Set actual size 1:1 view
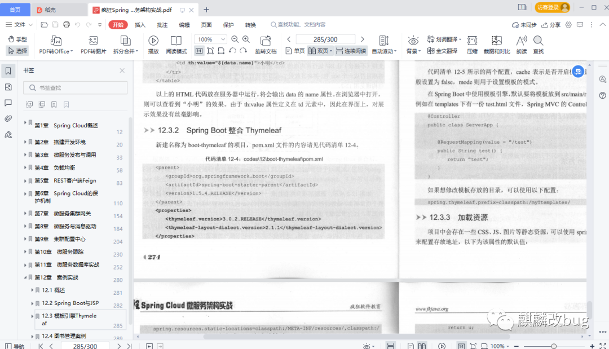 click(x=199, y=51)
